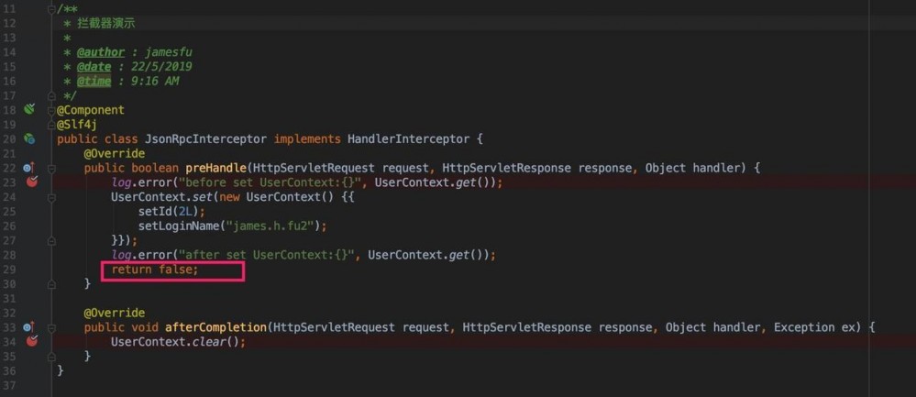Click the date value 22/5/2019
The width and height of the screenshot is (916, 397).
[161, 67]
